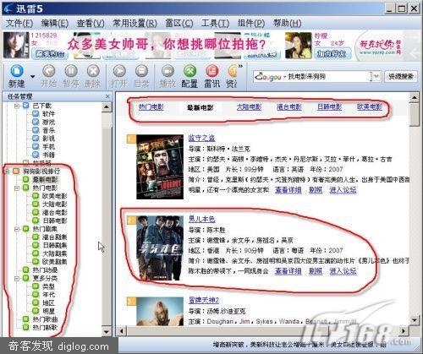Click the 大陆剧集 tree icon
The image size is (423, 354).
(x=36, y=253)
